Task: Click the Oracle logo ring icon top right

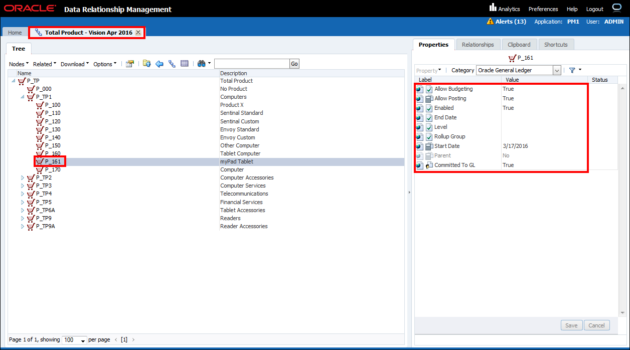Action: [x=617, y=8]
